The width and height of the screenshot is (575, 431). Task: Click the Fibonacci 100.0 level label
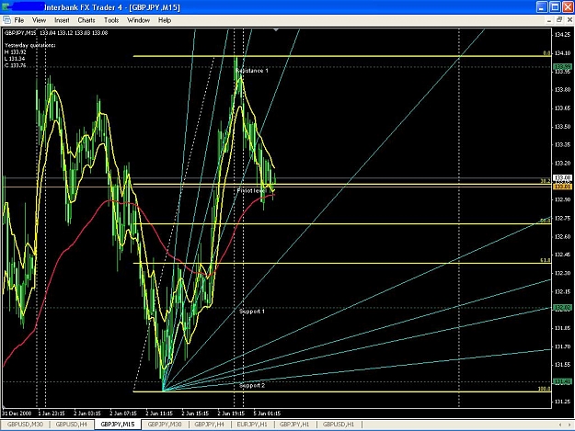click(545, 389)
